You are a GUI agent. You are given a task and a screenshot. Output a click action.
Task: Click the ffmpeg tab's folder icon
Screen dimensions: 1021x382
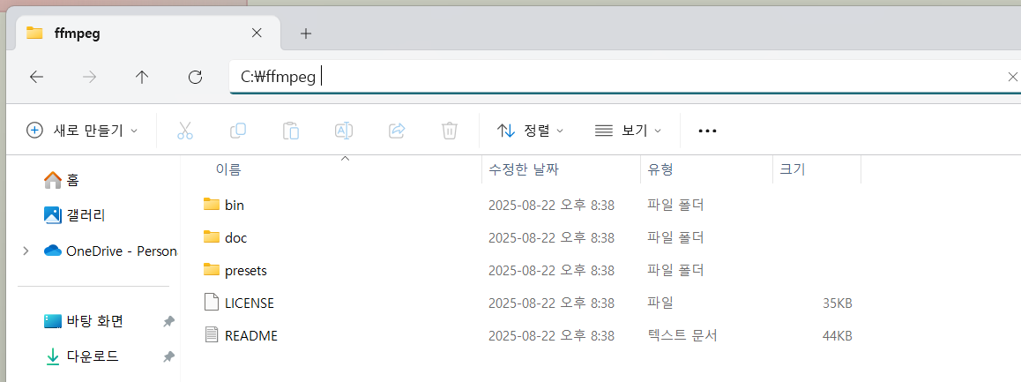34,34
